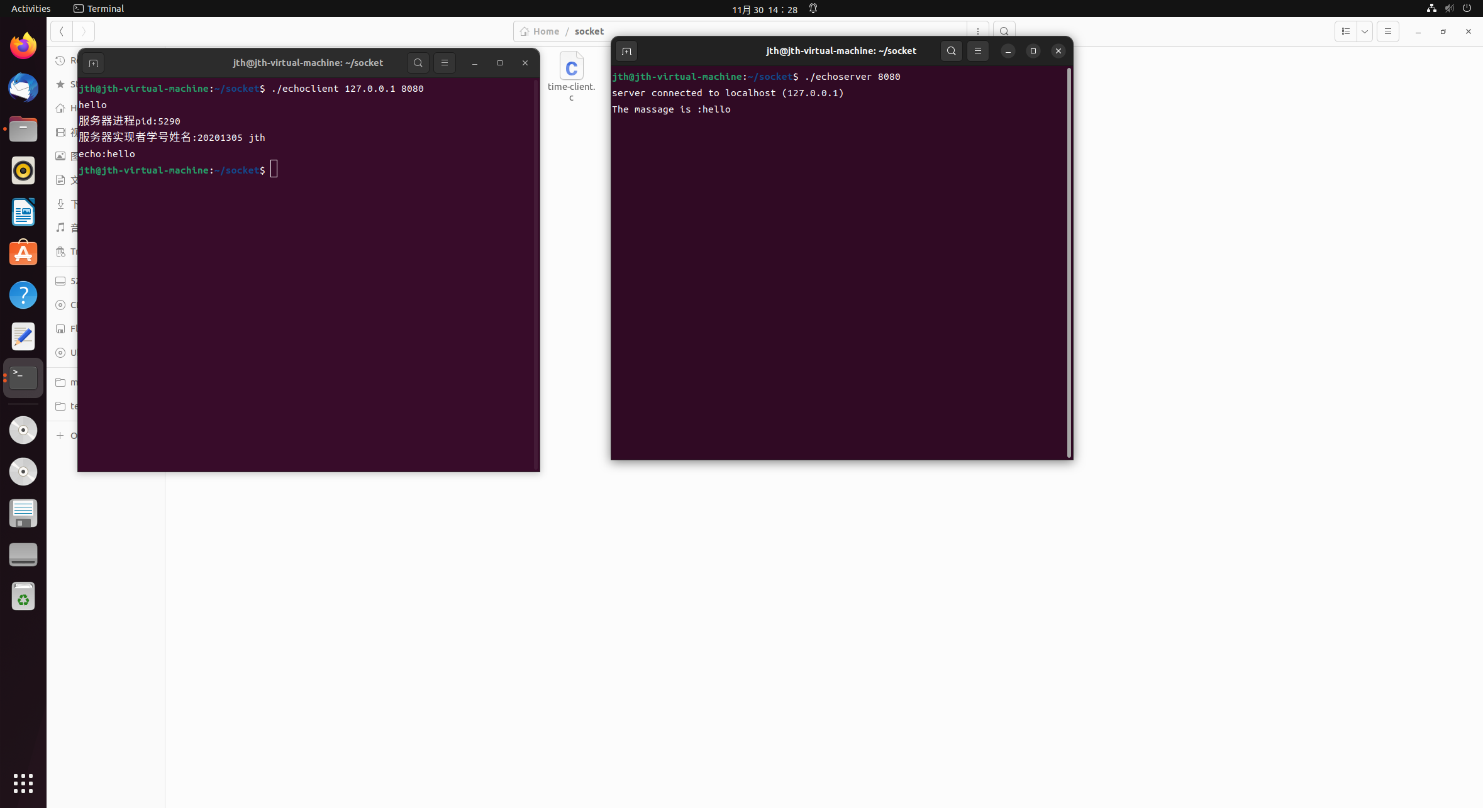Viewport: 1483px width, 808px height.
Task: Add new tab in echoclient terminal
Action: coord(93,63)
